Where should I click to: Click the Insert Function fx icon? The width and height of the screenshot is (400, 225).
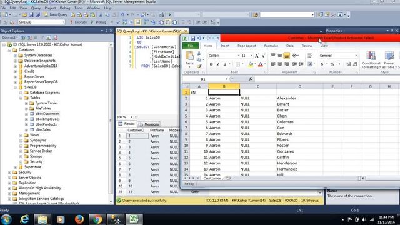251,79
